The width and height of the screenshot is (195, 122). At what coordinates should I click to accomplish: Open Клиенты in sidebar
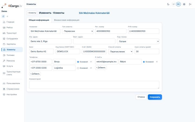(x=12, y=50)
